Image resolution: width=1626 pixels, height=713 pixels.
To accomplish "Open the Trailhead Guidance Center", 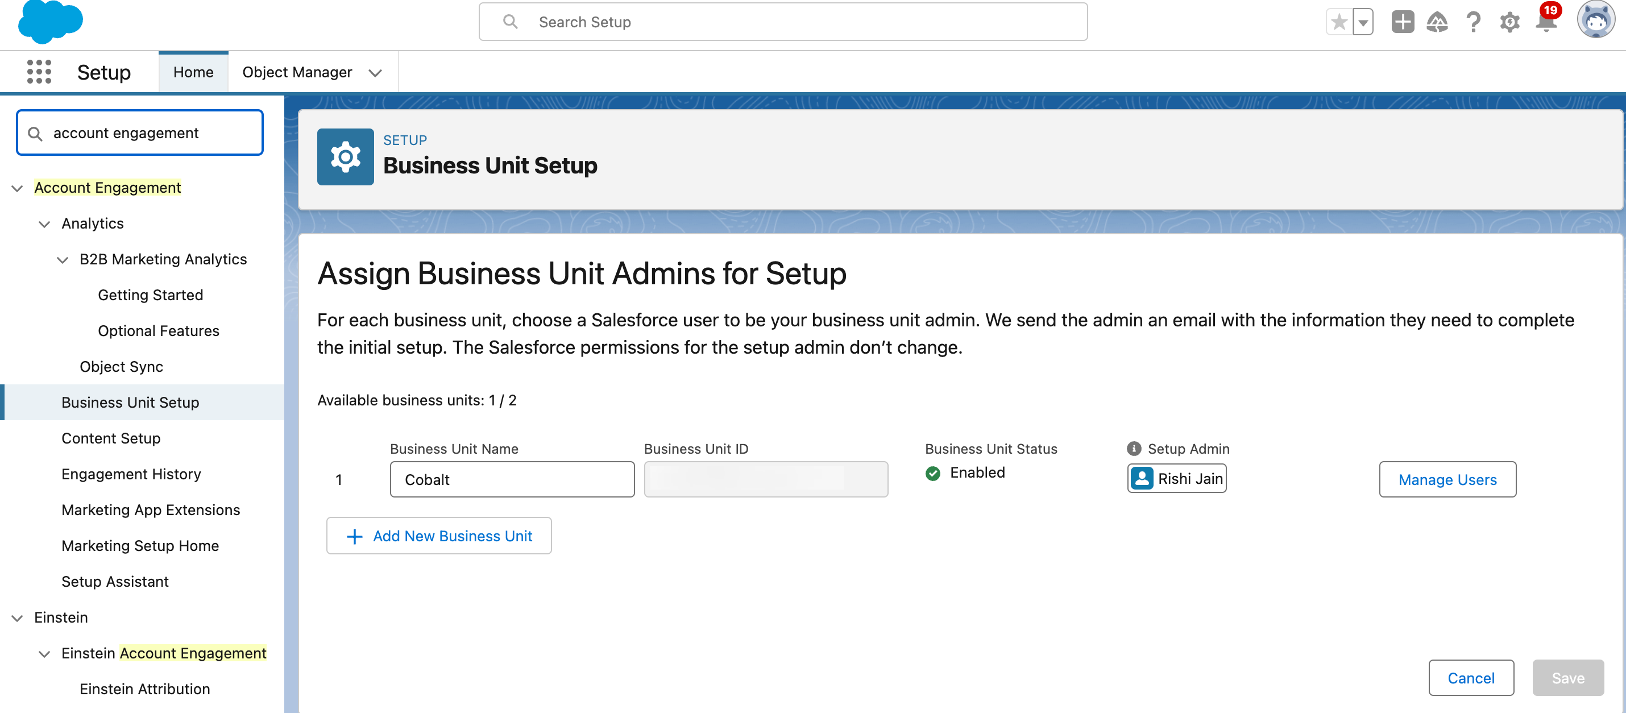I will [1437, 22].
